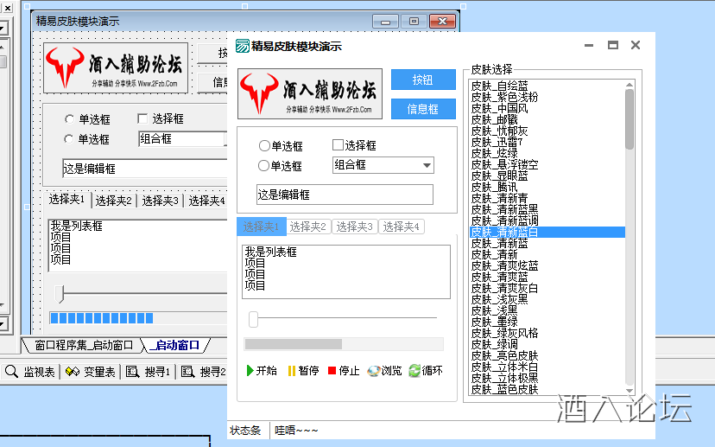Open the 搜寻1 search panel
715x447 pixels.
(132, 372)
